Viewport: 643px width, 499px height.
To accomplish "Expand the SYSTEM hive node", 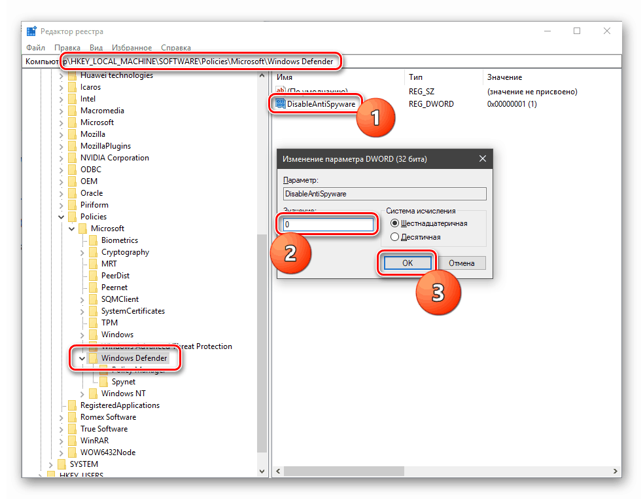I will (51, 464).
